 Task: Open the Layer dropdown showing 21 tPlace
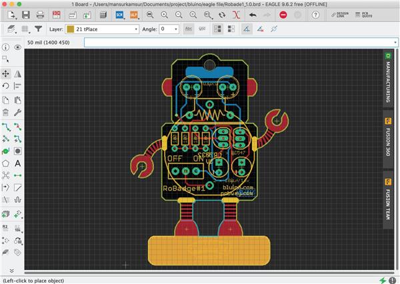coord(103,29)
